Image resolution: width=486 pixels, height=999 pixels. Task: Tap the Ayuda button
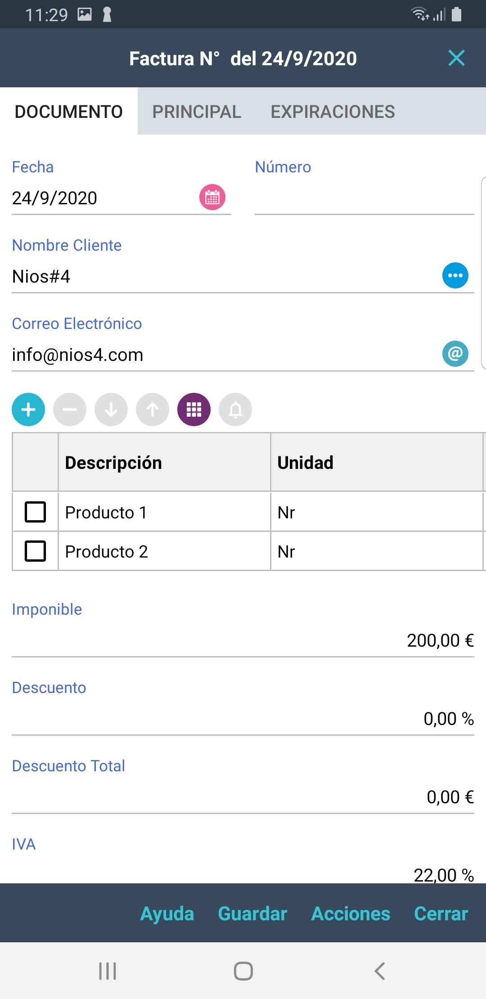[x=167, y=913]
